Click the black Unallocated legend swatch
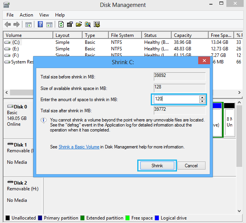Image resolution: width=246 pixels, height=223 pixels. (8, 218)
